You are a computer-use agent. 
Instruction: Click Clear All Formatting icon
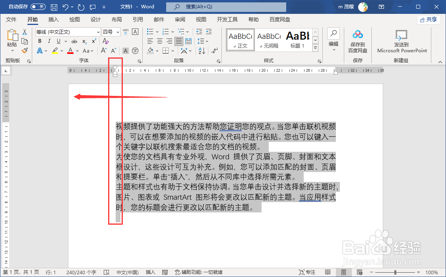click(x=105, y=41)
